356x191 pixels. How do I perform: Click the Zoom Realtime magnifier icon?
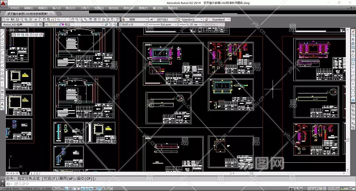pyautogui.click(x=77, y=19)
